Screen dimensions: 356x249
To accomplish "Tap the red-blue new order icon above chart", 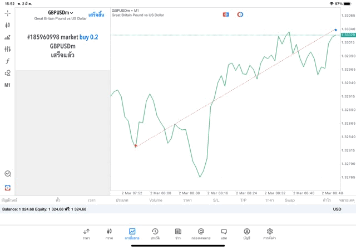I will [226, 14].
